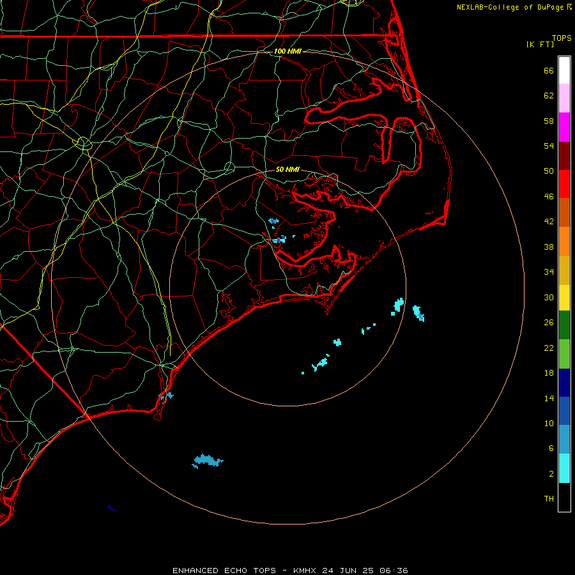Click the legend value '26'
The width and height of the screenshot is (575, 575).
pyautogui.click(x=549, y=323)
